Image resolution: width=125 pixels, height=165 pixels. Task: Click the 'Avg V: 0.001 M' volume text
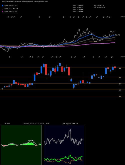[99, 5]
